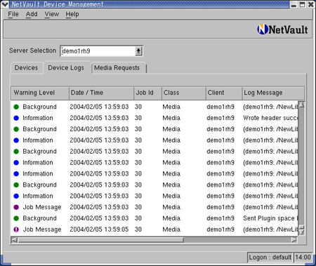The height and width of the screenshot is (266, 316).
Task: Click blue dot in Wrote header row
Action: coord(16,118)
